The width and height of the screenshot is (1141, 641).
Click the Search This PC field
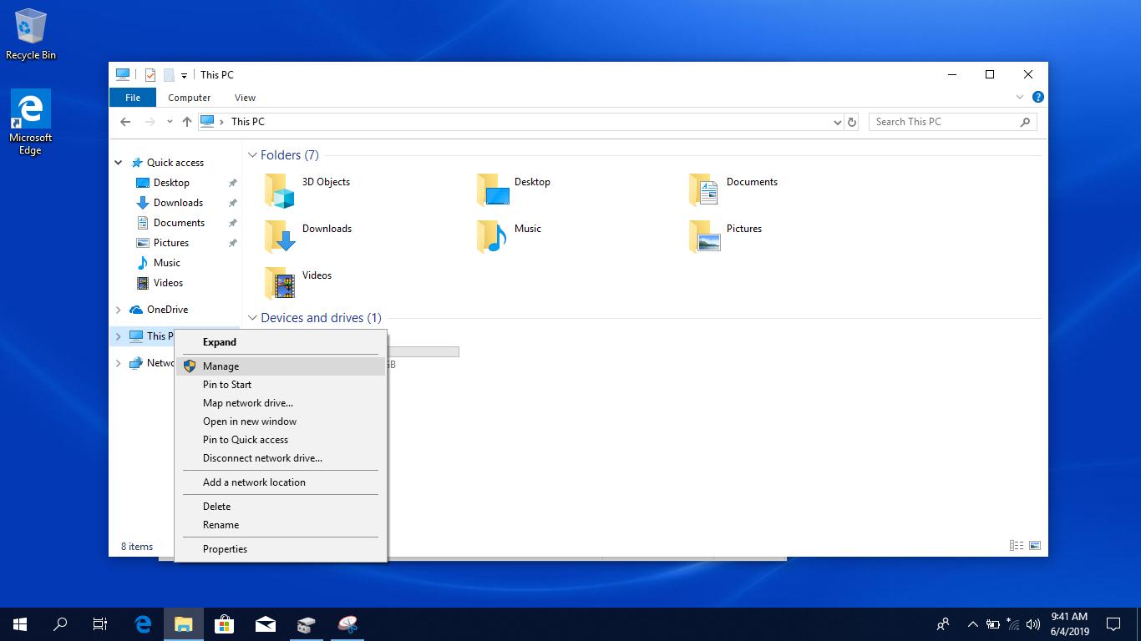click(944, 122)
